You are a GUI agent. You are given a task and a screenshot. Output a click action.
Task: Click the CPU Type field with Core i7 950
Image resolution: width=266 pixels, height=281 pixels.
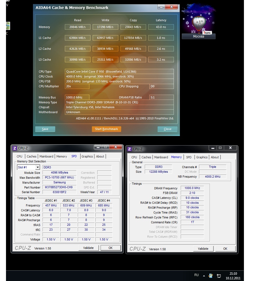point(119,72)
